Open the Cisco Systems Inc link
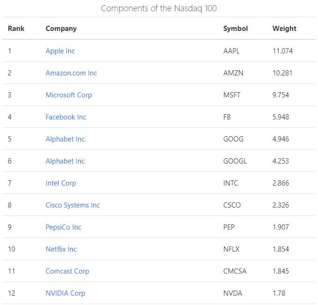318x305 pixels. point(72,205)
